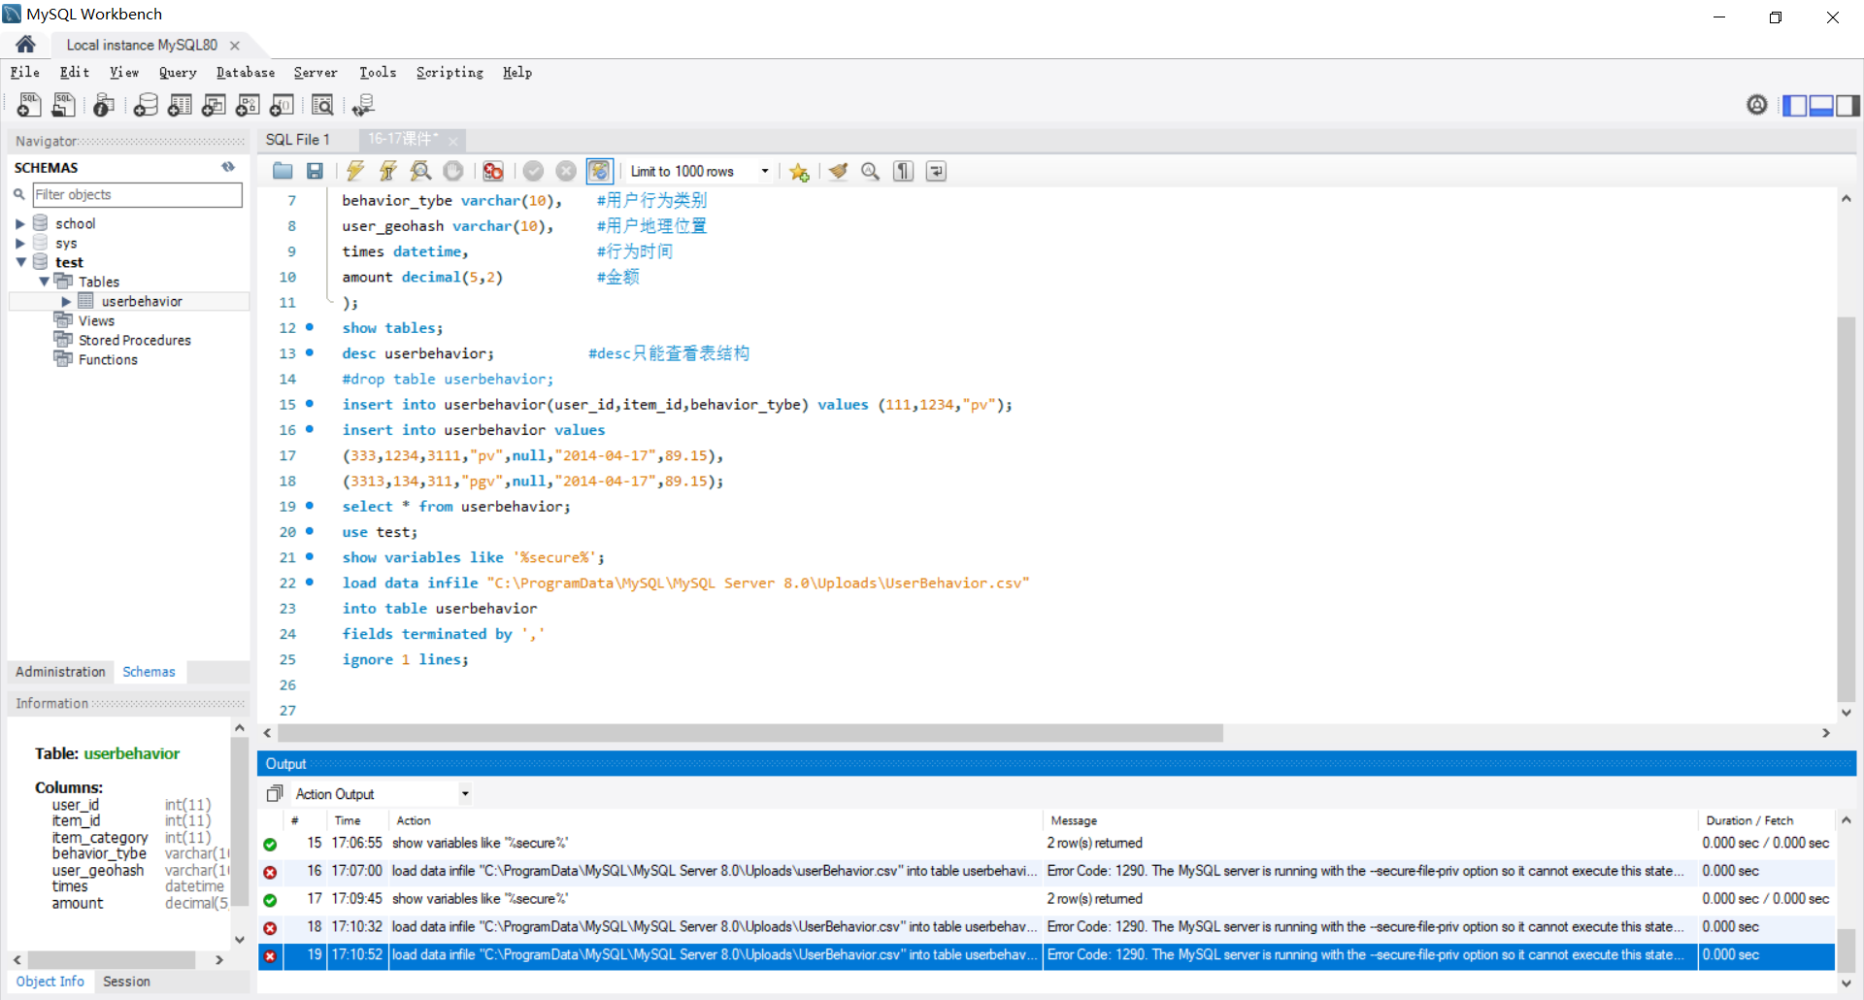The image size is (1864, 1000).
Task: Click line 19 'select * from userbehavior'
Action: click(456, 506)
